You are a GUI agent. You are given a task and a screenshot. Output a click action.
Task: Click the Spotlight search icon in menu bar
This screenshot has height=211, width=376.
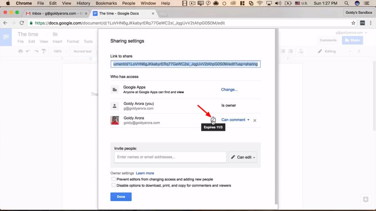point(346,3)
